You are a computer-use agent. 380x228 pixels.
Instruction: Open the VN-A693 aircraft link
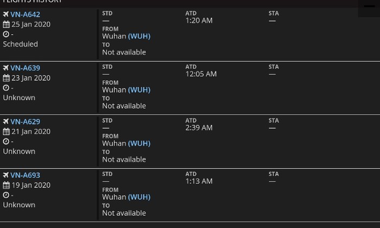click(x=25, y=175)
